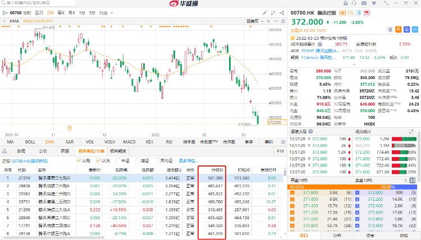Click tick-by-tick trades help icon
Screen dimensions: 421x240
[310, 131]
